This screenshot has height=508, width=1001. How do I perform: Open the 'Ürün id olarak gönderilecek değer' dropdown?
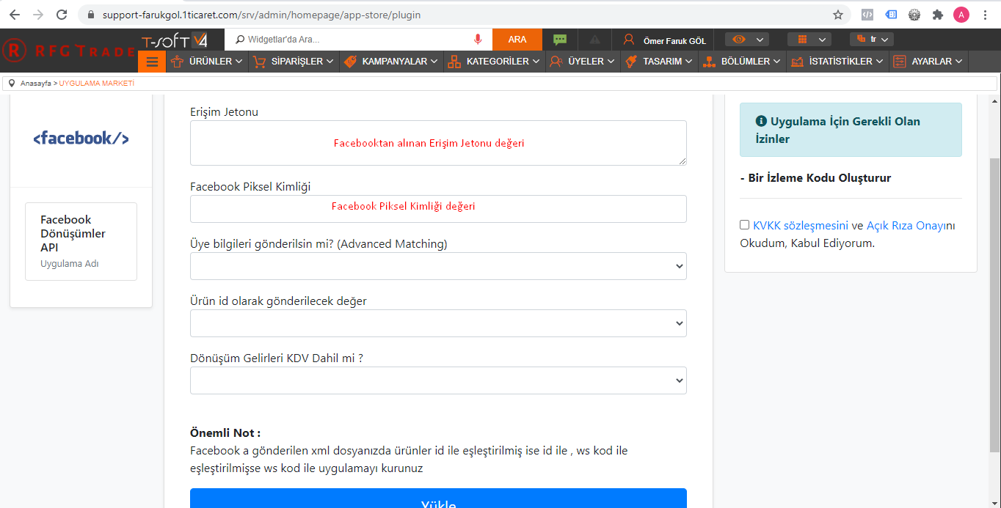click(x=438, y=323)
